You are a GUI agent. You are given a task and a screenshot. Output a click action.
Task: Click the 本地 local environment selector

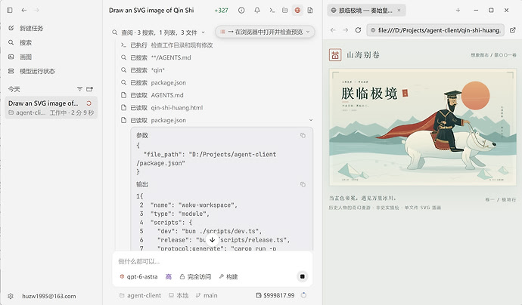click(179, 295)
